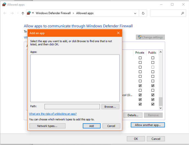The width and height of the screenshot is (189, 145).
Task: Click the greyed-out Public checkbox
Action: 153,67
